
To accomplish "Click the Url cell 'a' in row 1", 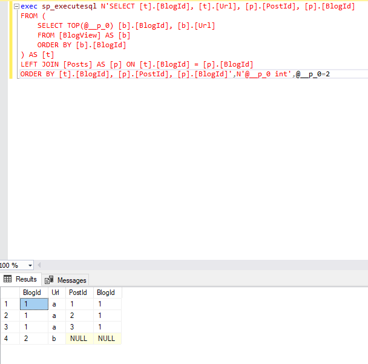I will tap(57, 304).
